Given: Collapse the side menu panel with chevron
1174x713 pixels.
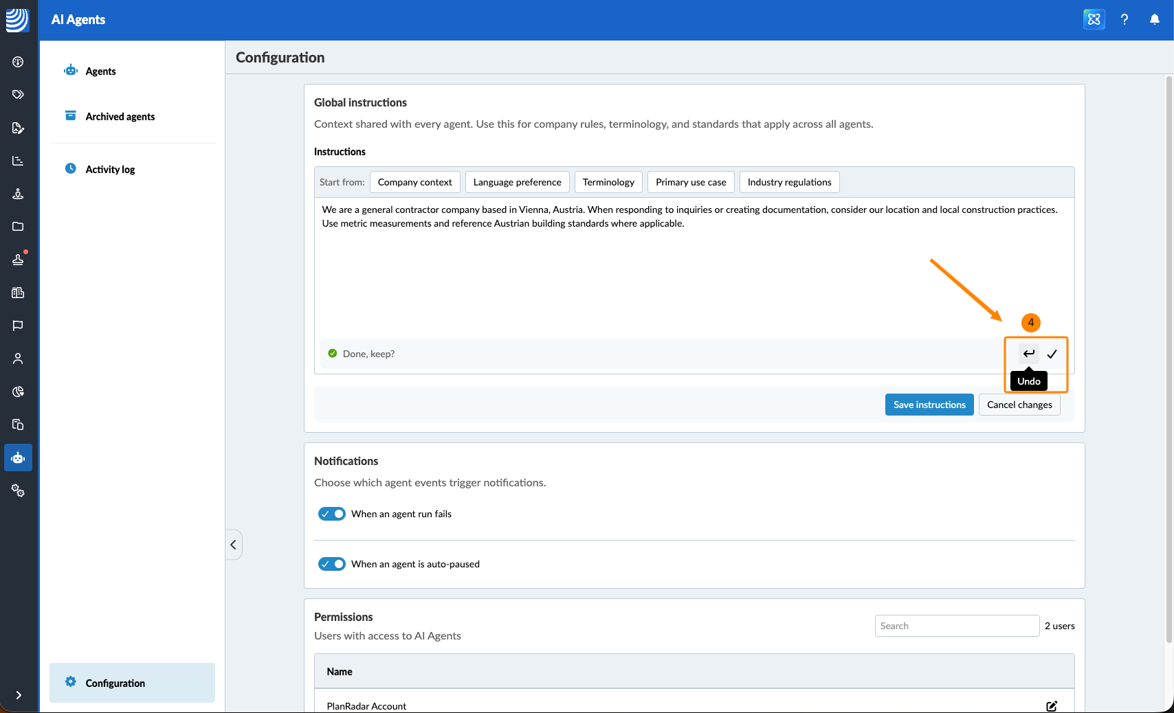Looking at the screenshot, I should [234, 545].
